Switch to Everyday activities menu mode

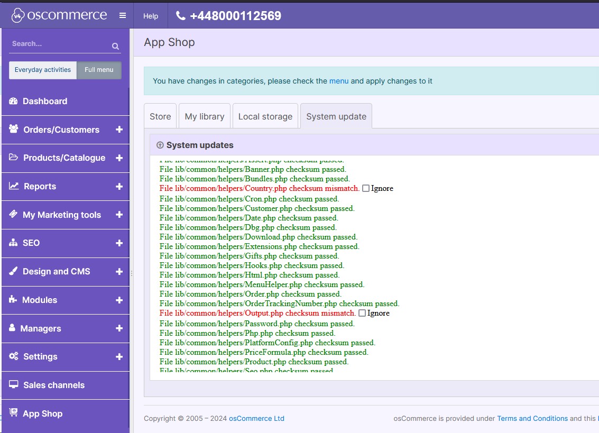point(43,70)
